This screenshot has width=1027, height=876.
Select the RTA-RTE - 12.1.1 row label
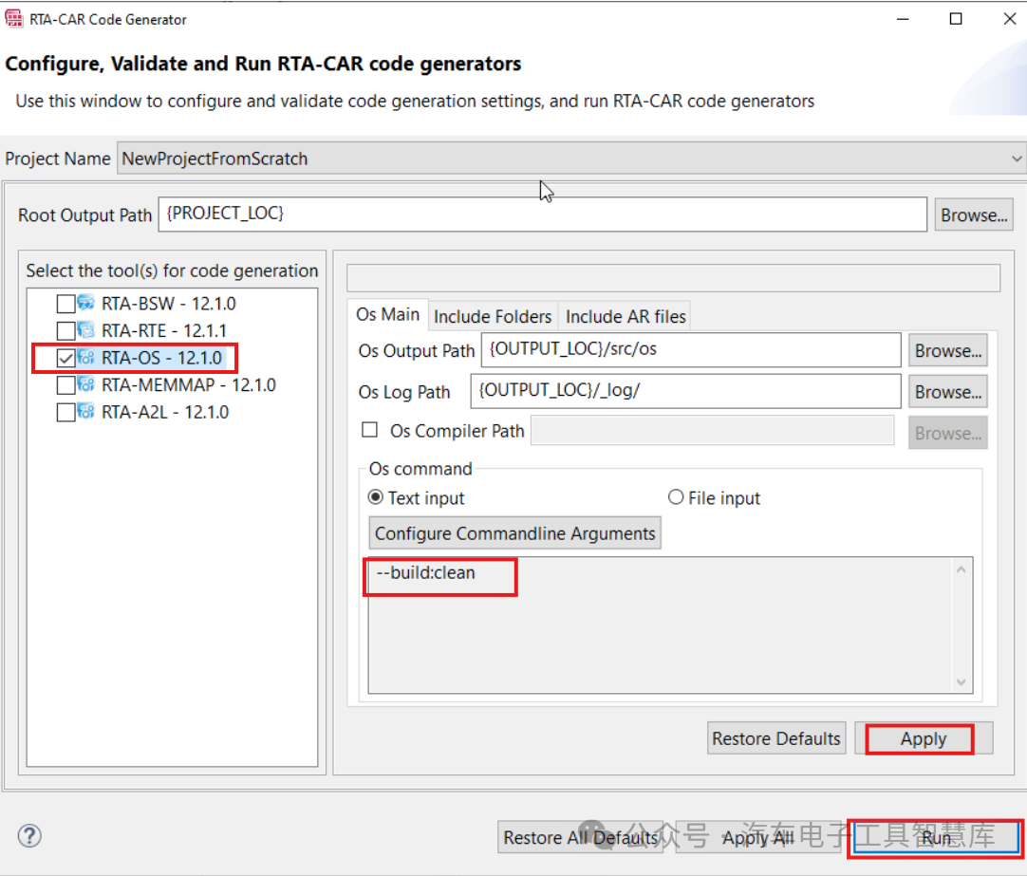(164, 330)
